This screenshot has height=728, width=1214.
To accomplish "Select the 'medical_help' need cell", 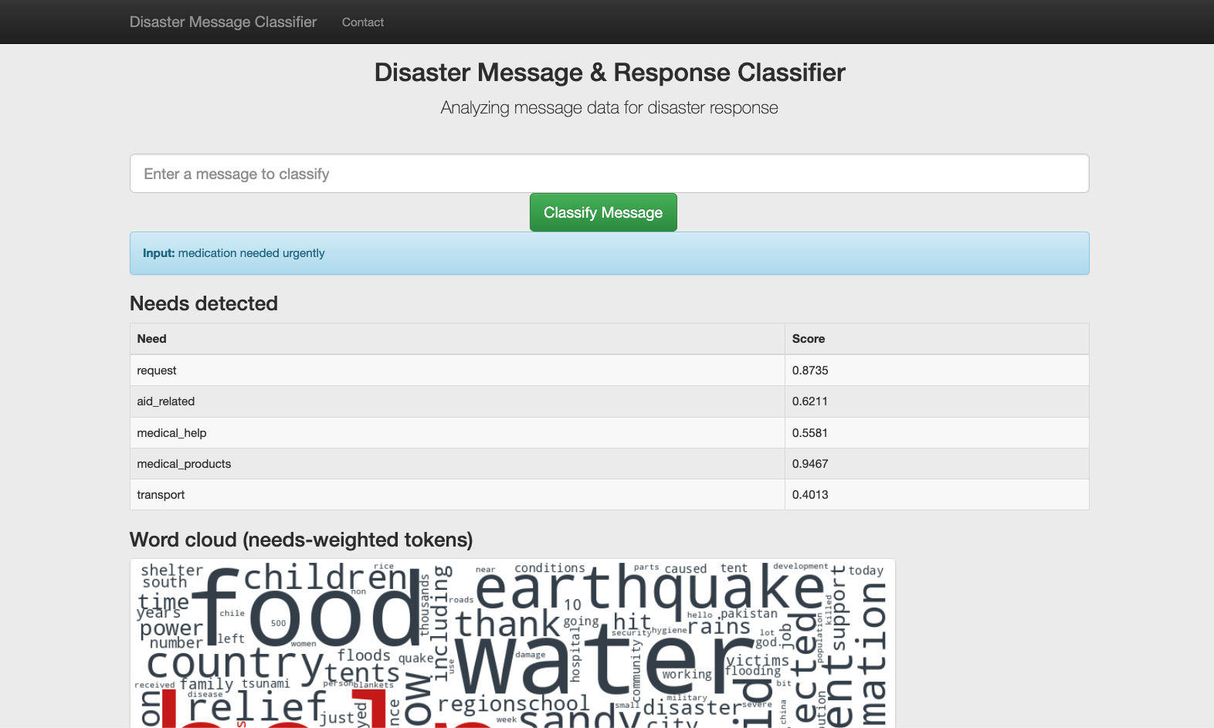I will [457, 433].
